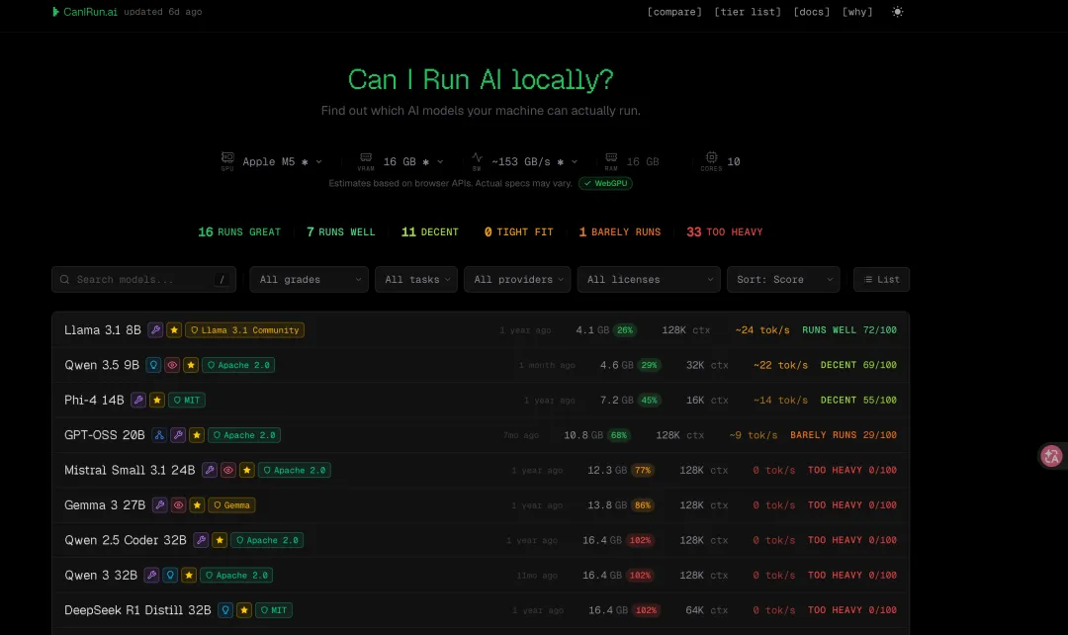Screen dimensions: 1068x635
Task: Focus the Search models input
Action: pos(143,279)
